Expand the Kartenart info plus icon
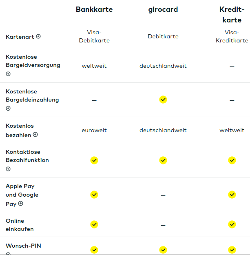Image resolution: width=250 pixels, height=255 pixels. [x=38, y=36]
